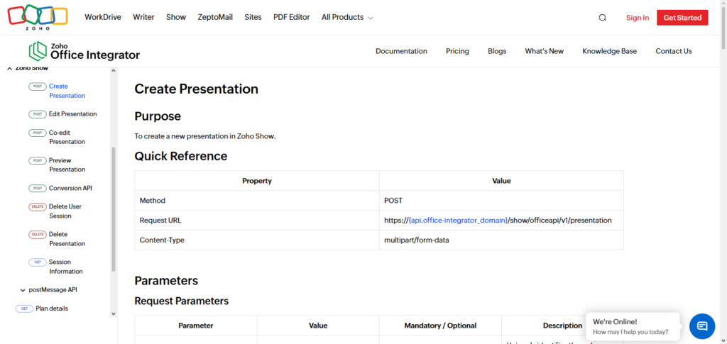The width and height of the screenshot is (727, 344).
Task: Click the sidebar scrollbar thumb
Action: pyautogui.click(x=114, y=209)
